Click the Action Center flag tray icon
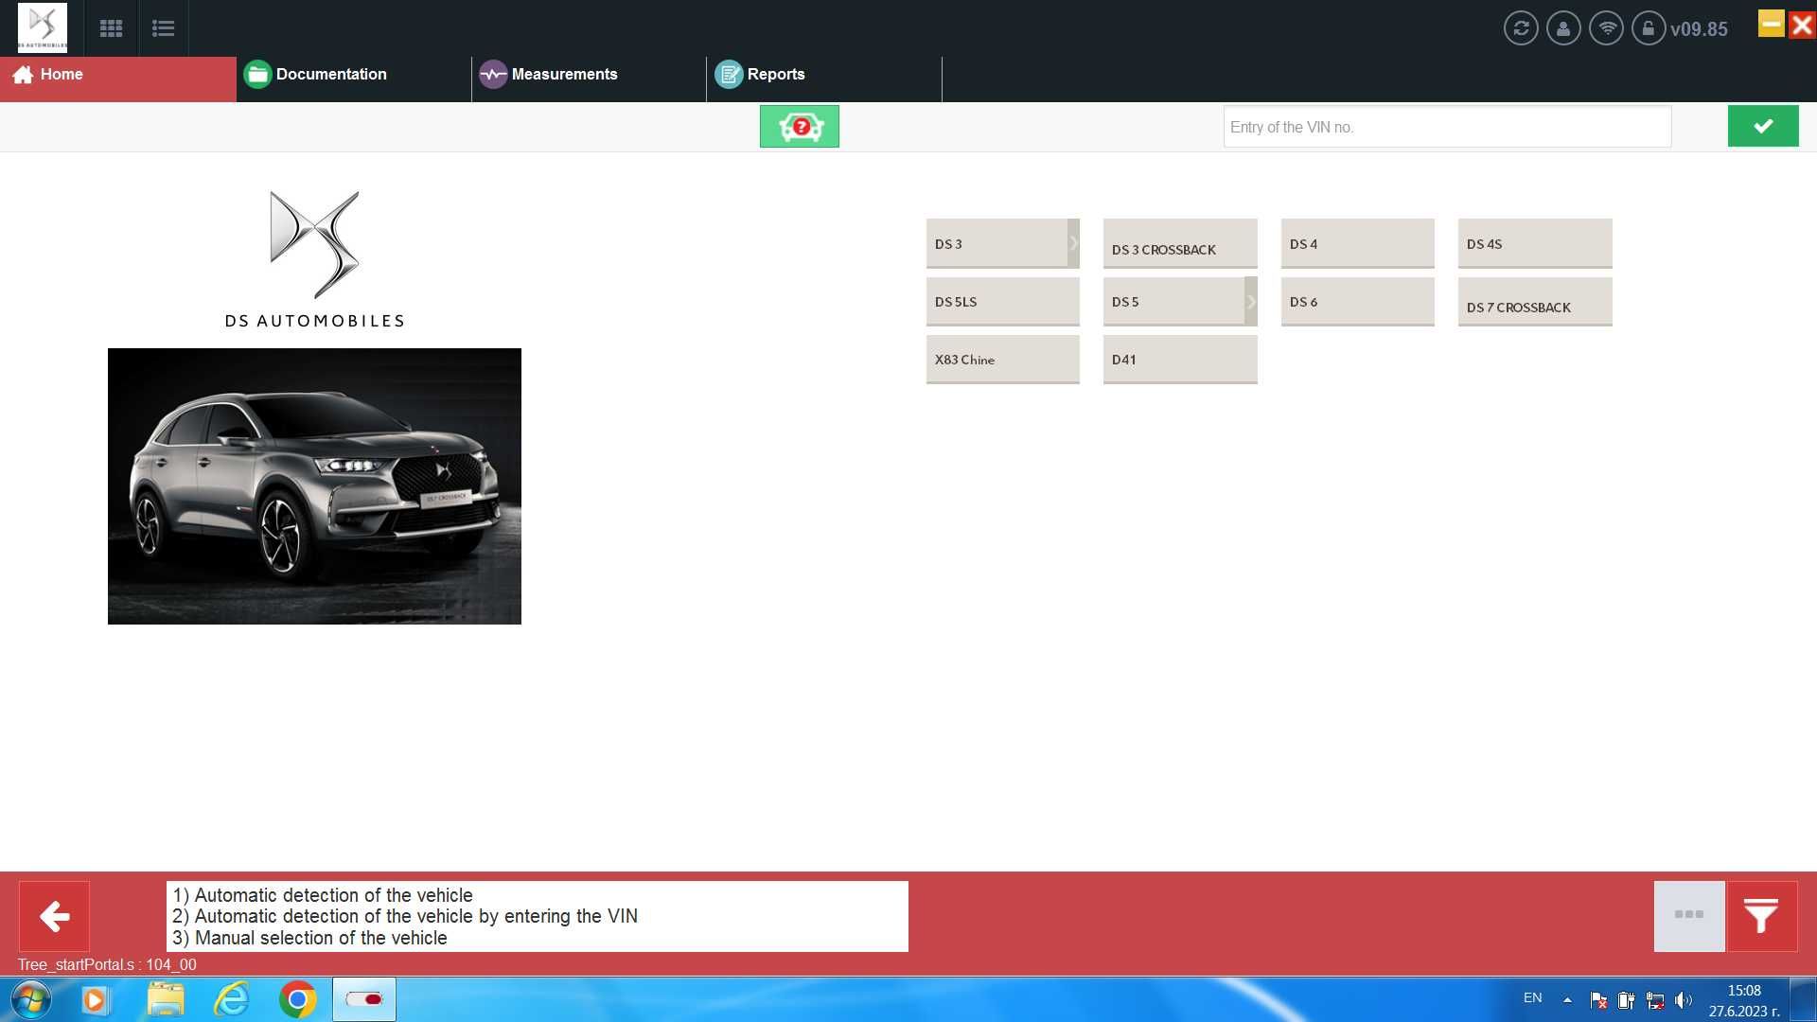The width and height of the screenshot is (1817, 1022). point(1598,1000)
